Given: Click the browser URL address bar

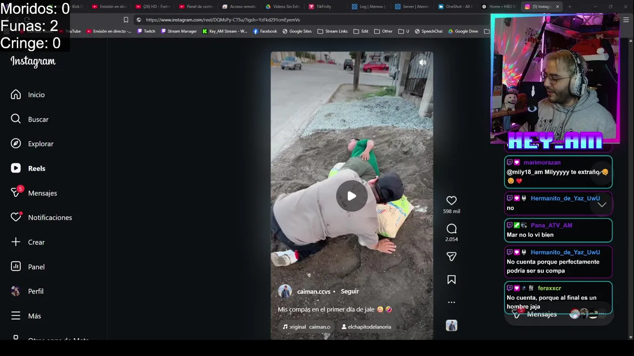Looking at the screenshot, I should pyautogui.click(x=312, y=20).
